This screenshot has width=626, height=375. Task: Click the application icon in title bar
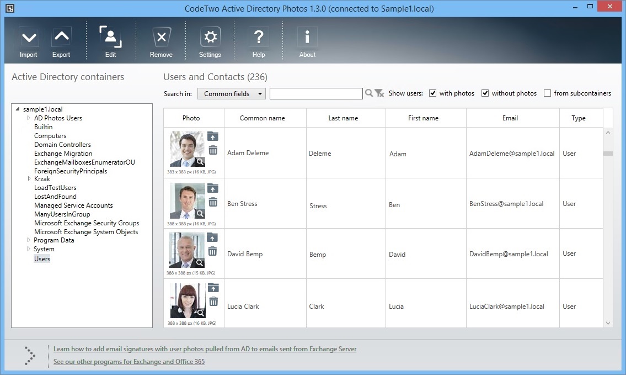pos(10,8)
